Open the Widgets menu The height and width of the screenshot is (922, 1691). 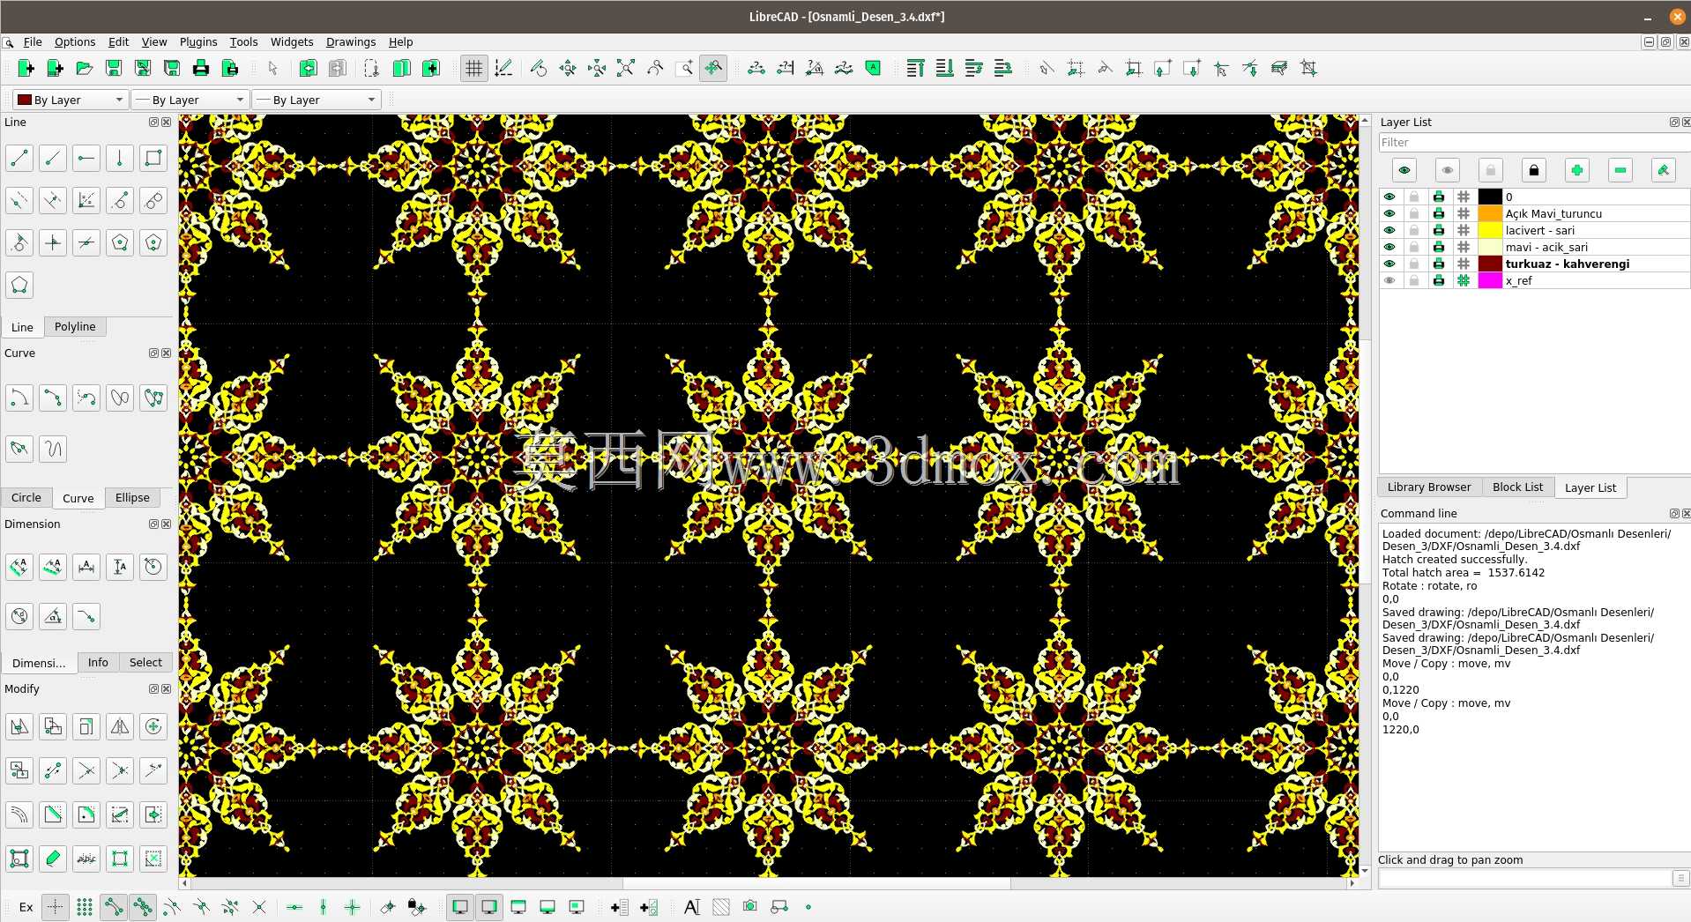(x=292, y=41)
